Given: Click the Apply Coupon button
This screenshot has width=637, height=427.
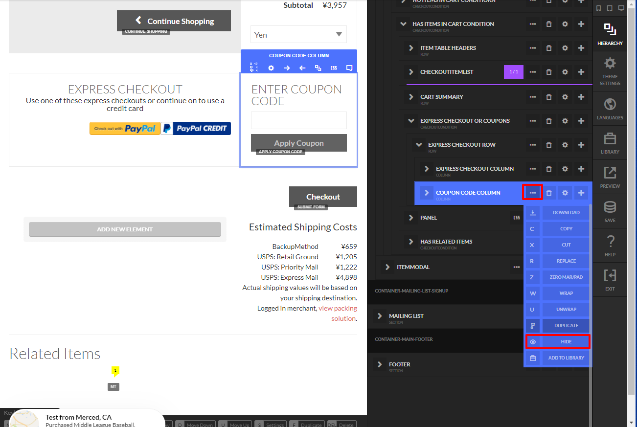Looking at the screenshot, I should [299, 143].
